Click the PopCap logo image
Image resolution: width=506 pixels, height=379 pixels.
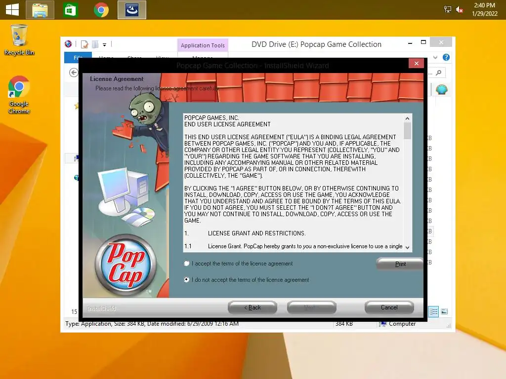pyautogui.click(x=126, y=265)
